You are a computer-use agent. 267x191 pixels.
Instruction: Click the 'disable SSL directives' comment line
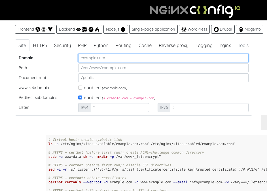pos(110,165)
